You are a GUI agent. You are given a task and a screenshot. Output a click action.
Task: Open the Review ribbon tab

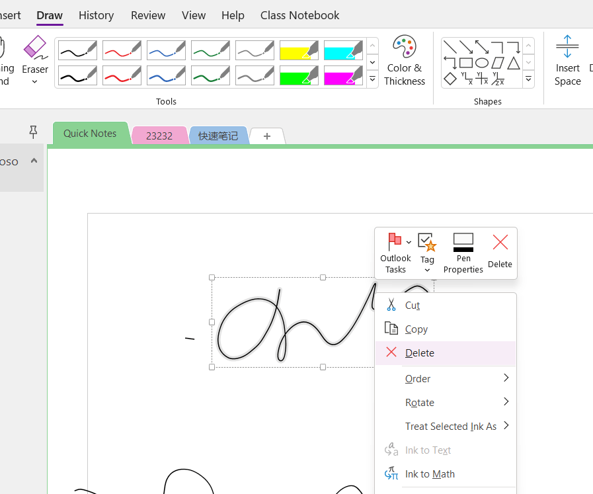(148, 15)
